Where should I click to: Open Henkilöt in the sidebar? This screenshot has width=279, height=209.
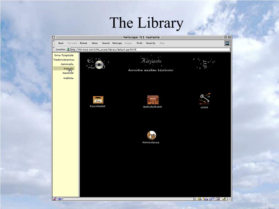(x=68, y=73)
